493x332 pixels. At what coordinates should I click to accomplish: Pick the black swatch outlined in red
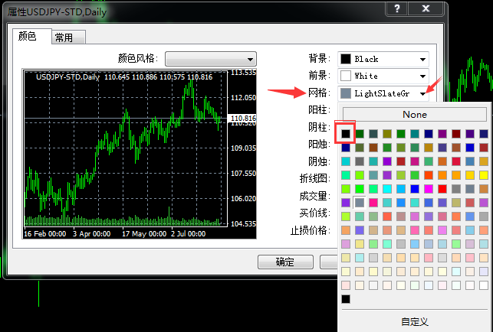[x=346, y=134]
